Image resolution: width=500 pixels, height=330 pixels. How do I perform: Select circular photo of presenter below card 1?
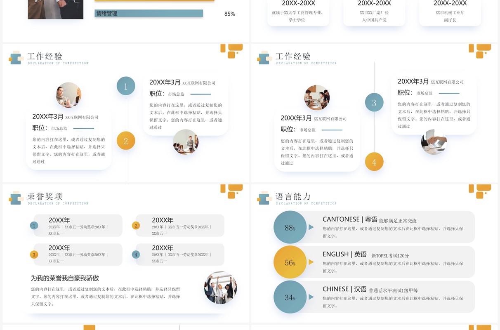point(186,142)
